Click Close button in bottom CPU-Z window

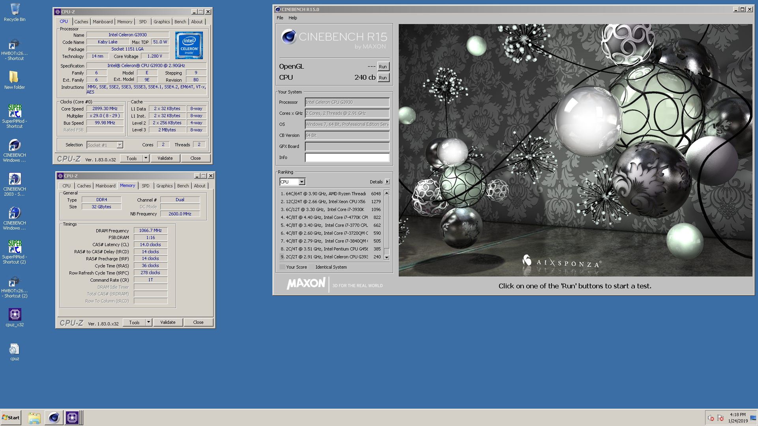click(x=198, y=322)
